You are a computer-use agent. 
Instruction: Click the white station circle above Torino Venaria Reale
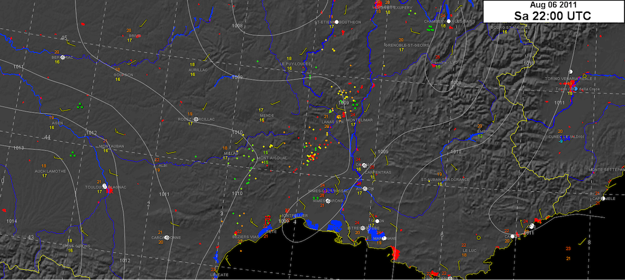[571, 71]
